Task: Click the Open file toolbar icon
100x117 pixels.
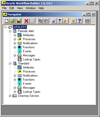Action: click(x=13, y=21)
